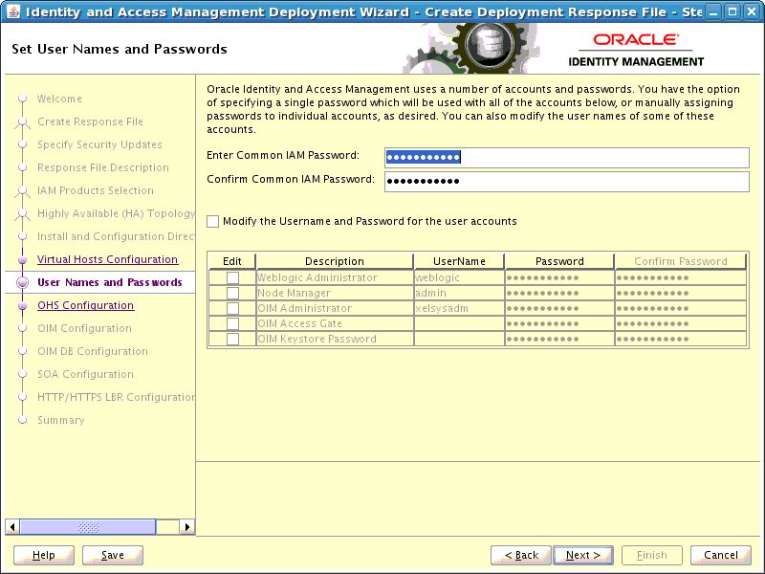This screenshot has width=765, height=574.
Task: Click the Java icon in title bar
Action: click(13, 11)
